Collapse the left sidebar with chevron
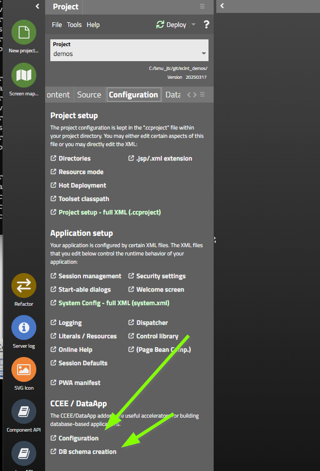The image size is (320, 471). tap(37, 6)
